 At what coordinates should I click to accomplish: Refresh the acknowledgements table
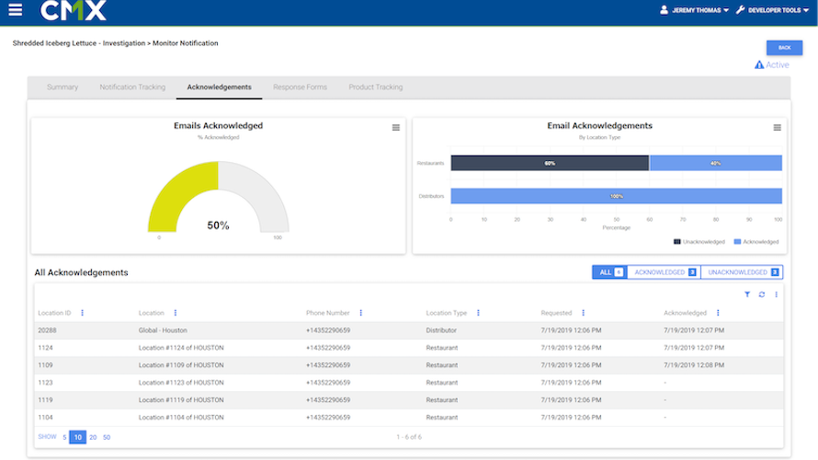pos(762,294)
